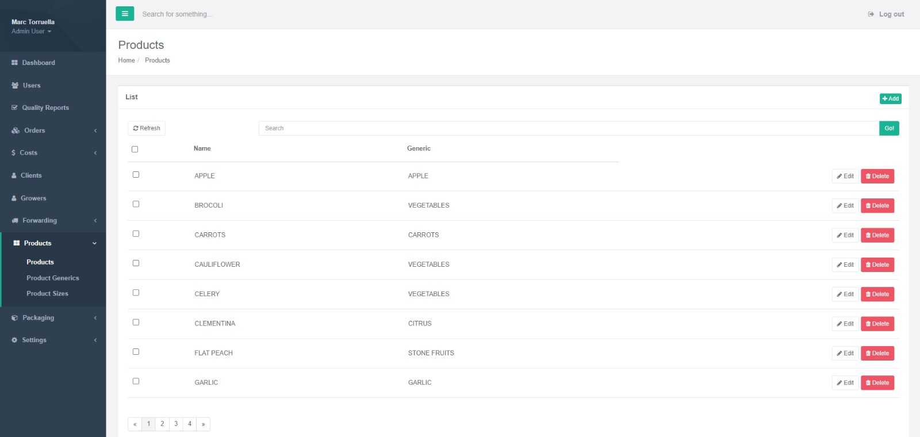Collapse the Products submenu chevron

(x=95, y=243)
